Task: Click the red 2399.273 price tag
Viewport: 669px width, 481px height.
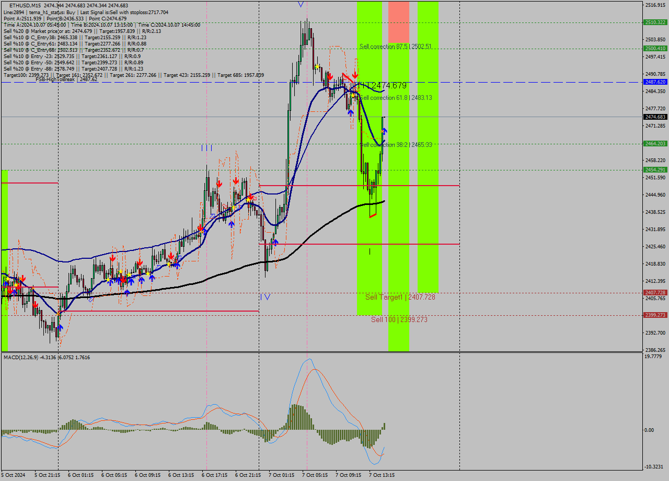Action: coord(655,315)
